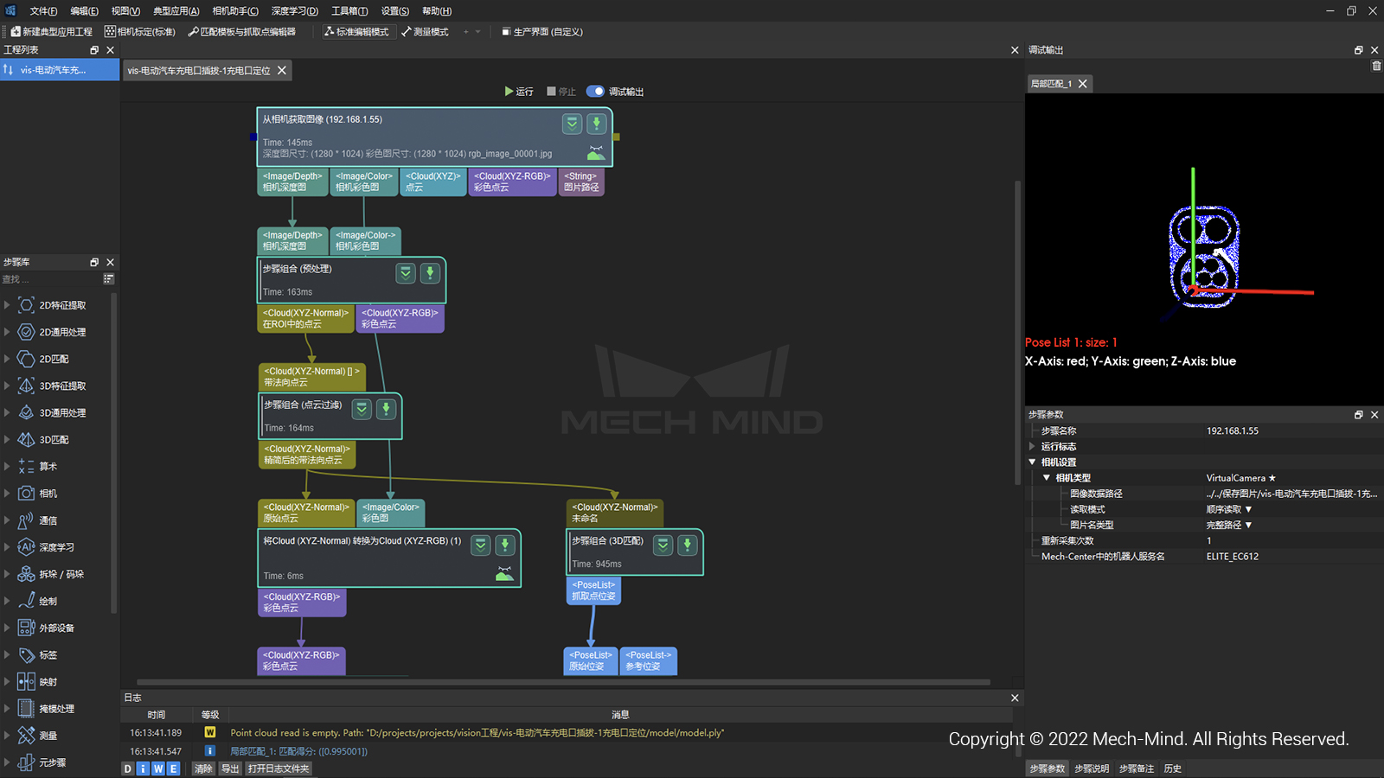Click the trash icon in debug output panel
The width and height of the screenshot is (1384, 778).
(1376, 67)
